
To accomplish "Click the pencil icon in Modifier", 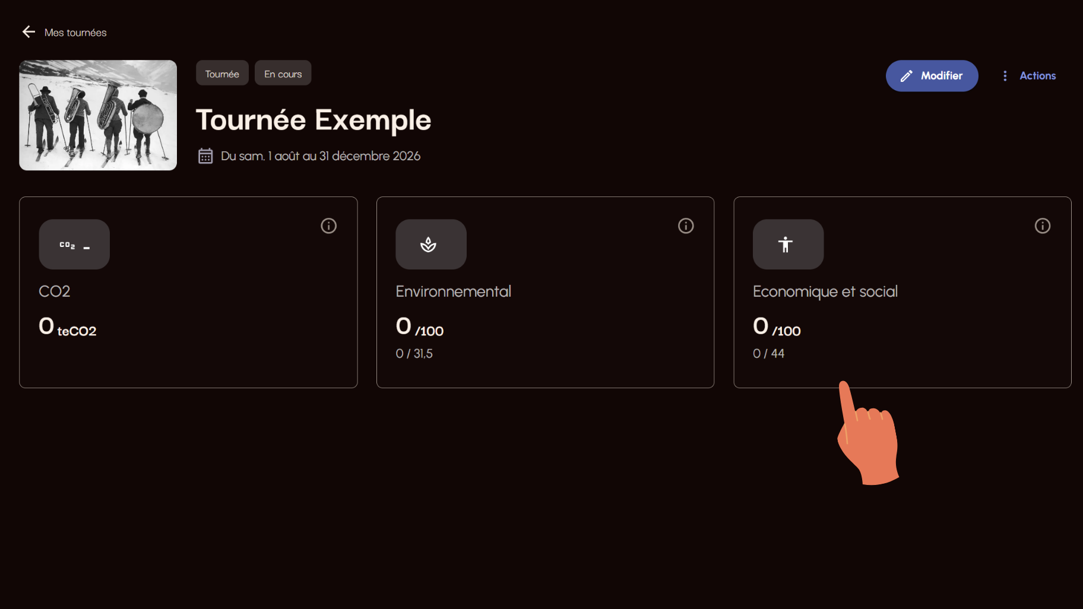I will pyautogui.click(x=906, y=76).
